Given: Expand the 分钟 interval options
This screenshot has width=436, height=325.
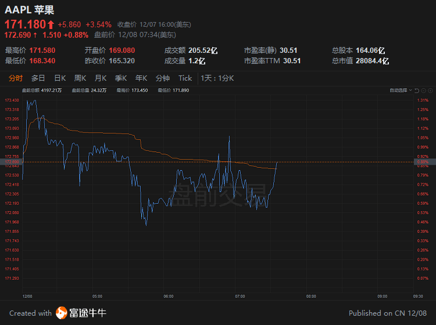Looking at the screenshot, I should (x=163, y=78).
